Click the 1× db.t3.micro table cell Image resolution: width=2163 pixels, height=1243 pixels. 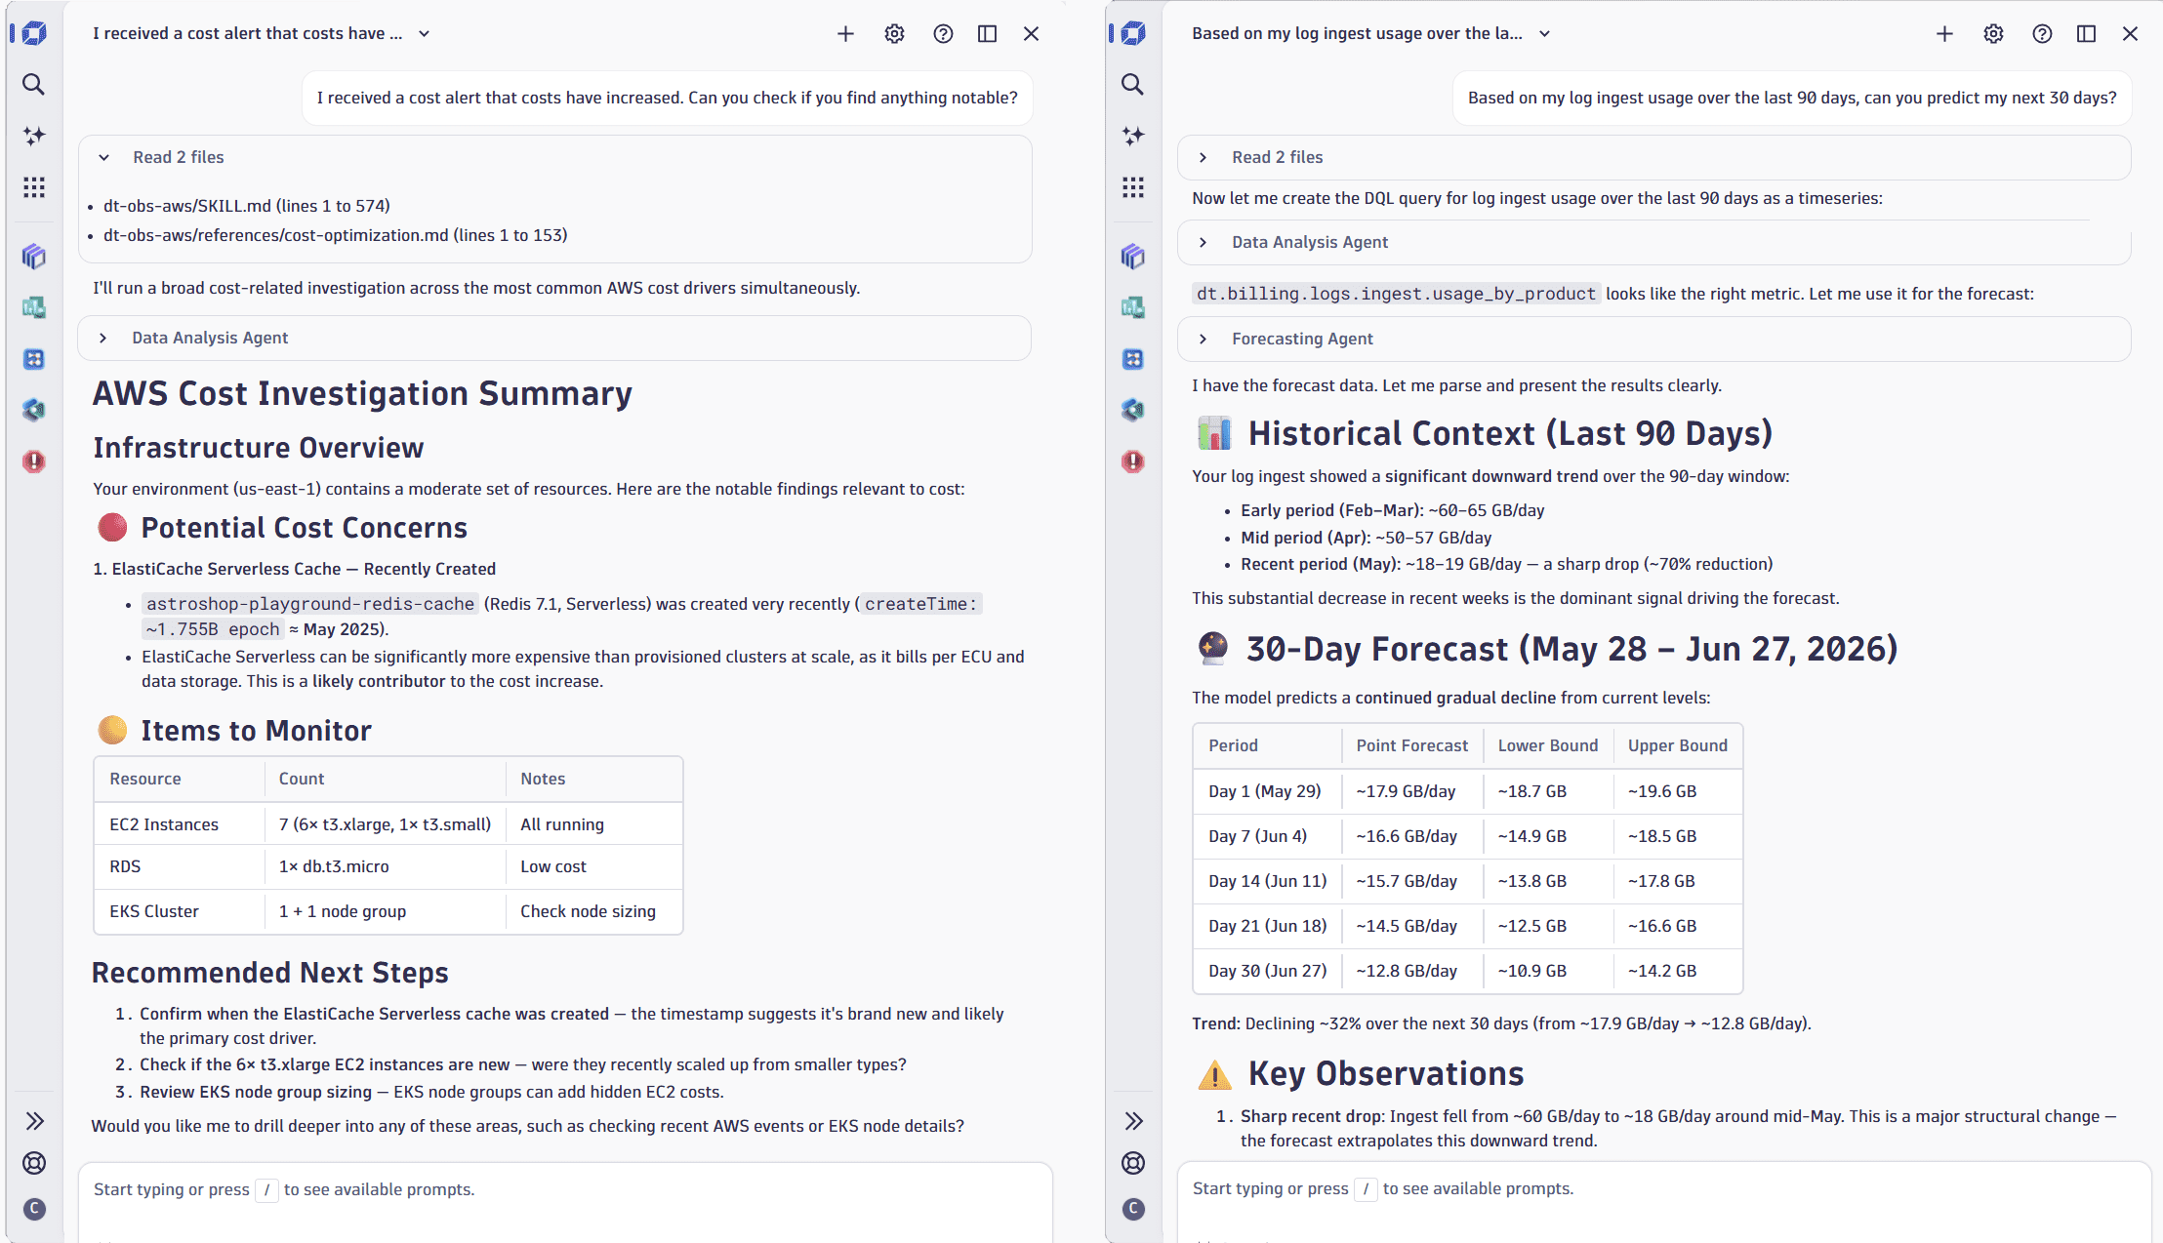pyautogui.click(x=334, y=866)
